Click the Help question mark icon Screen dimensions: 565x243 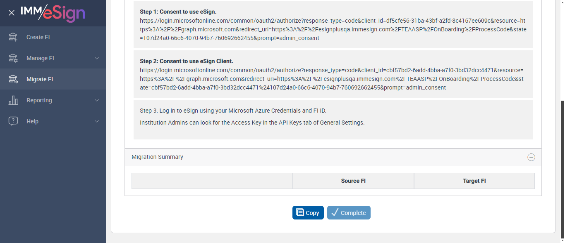tap(13, 121)
